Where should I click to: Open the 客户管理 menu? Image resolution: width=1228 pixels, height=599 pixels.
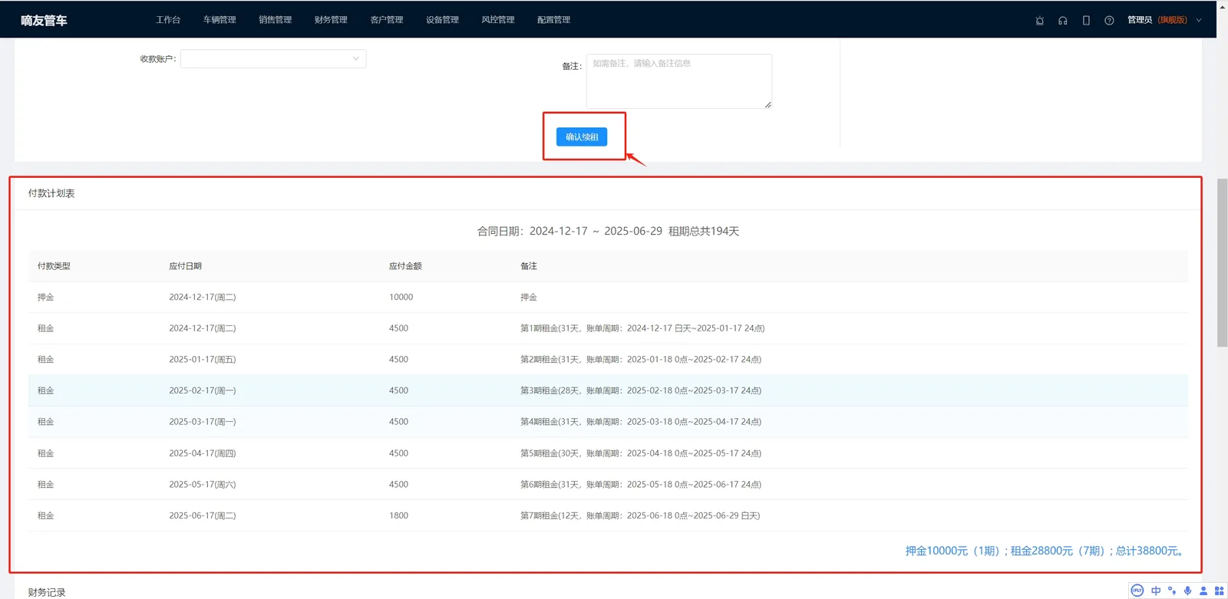(387, 20)
